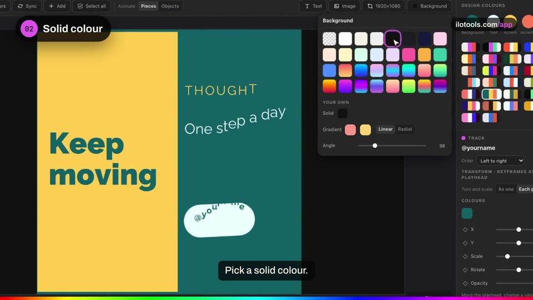Open the 1920×1080 canvas size option

[x=384, y=6]
